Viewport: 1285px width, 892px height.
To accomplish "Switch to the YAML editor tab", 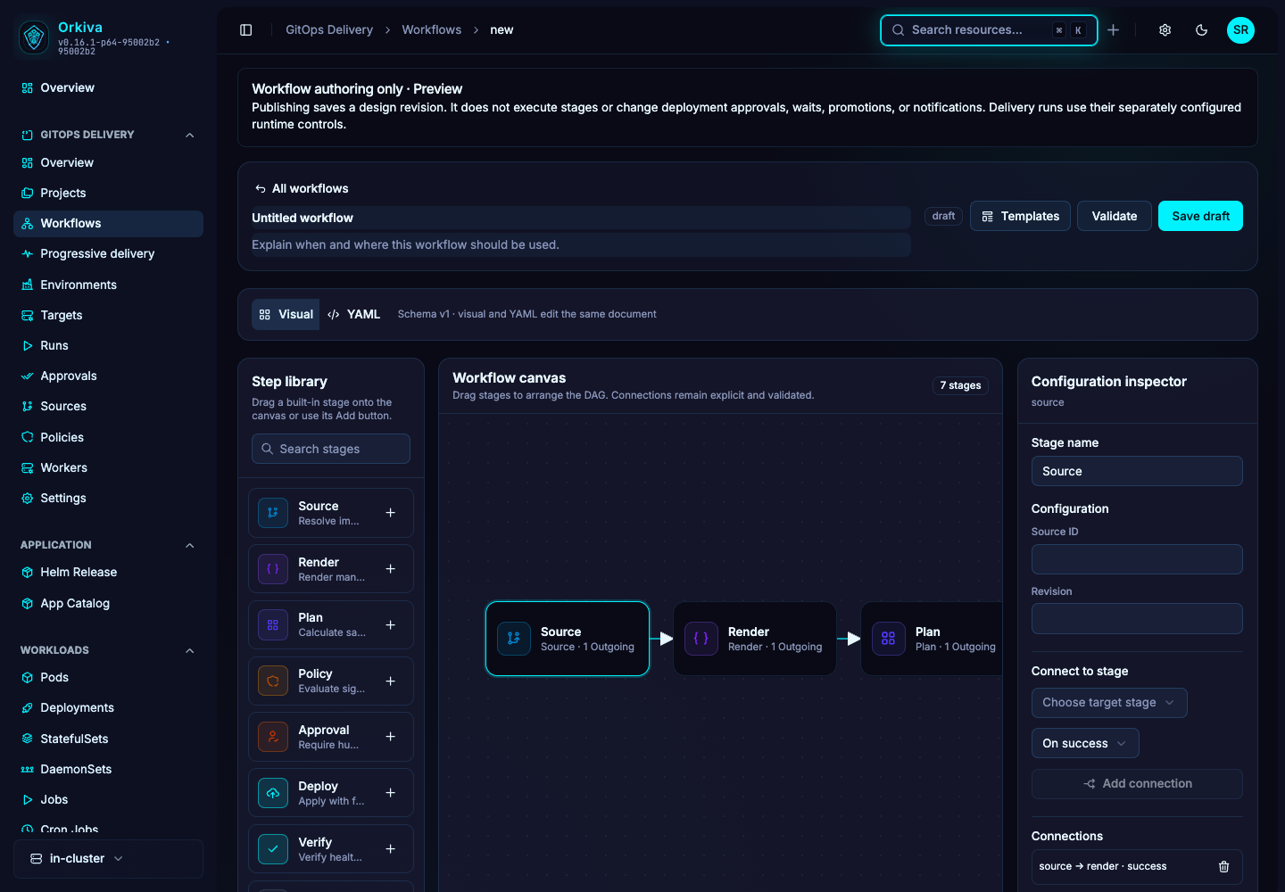I will (354, 315).
